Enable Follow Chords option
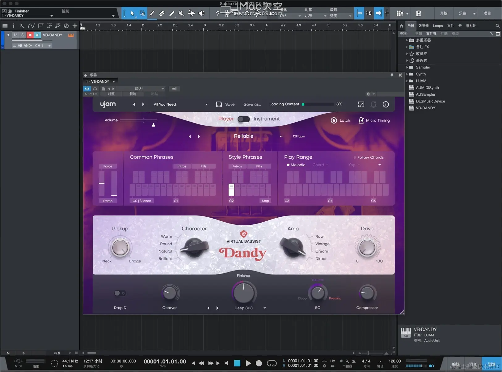 pyautogui.click(x=369, y=157)
